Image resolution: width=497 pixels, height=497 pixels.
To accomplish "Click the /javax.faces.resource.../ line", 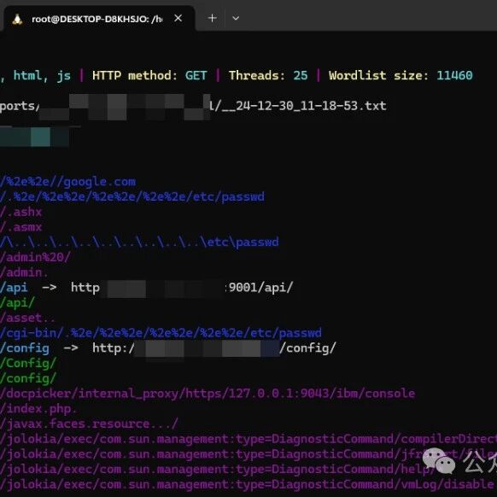I will click(89, 424).
